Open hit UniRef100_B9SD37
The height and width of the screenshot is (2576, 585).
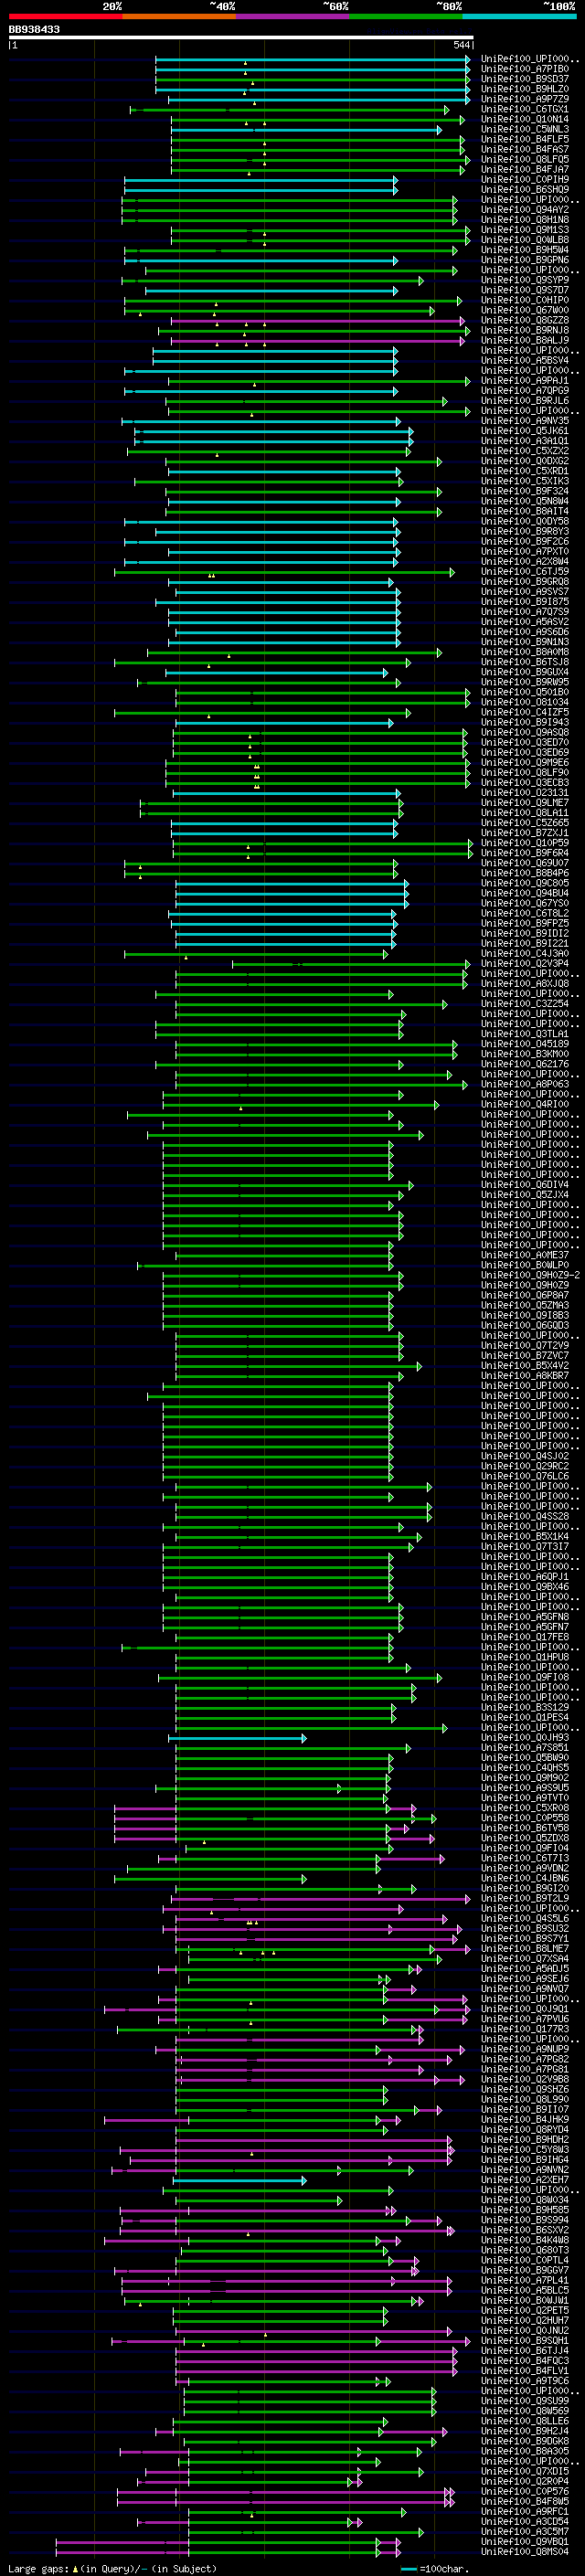click(x=525, y=79)
